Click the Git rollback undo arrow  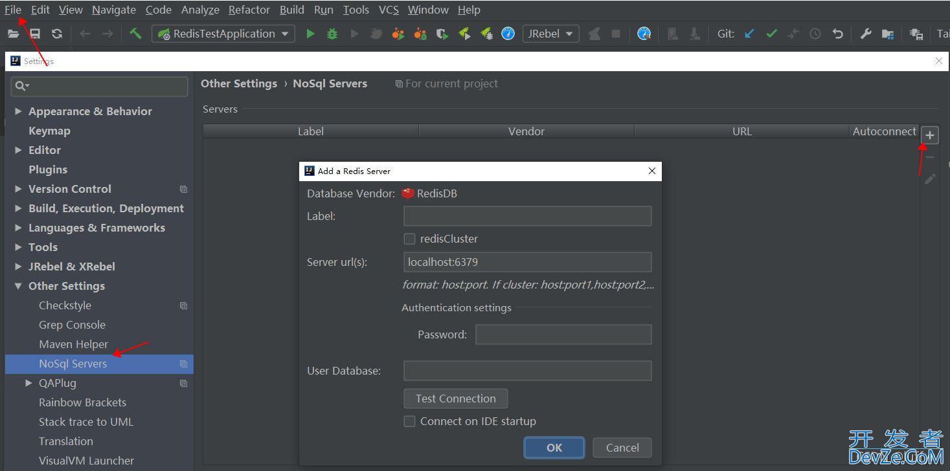point(837,34)
